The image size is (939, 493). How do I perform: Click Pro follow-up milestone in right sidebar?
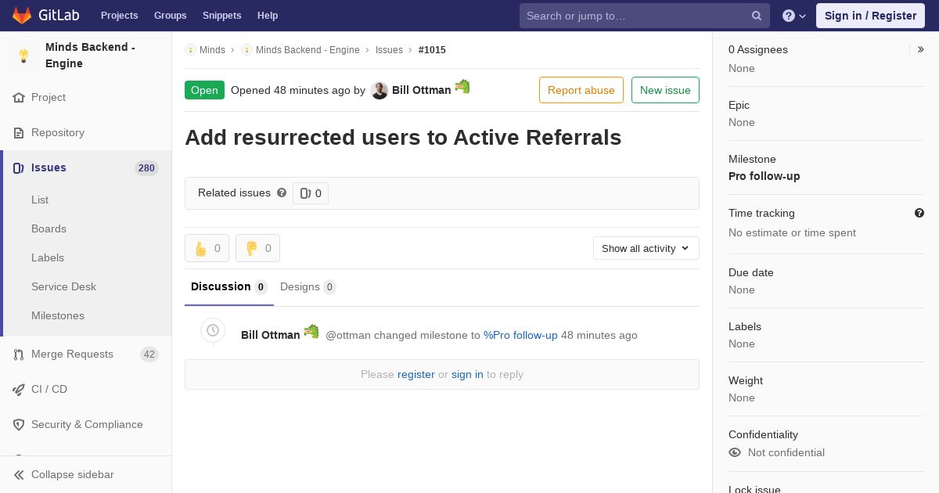(x=765, y=176)
